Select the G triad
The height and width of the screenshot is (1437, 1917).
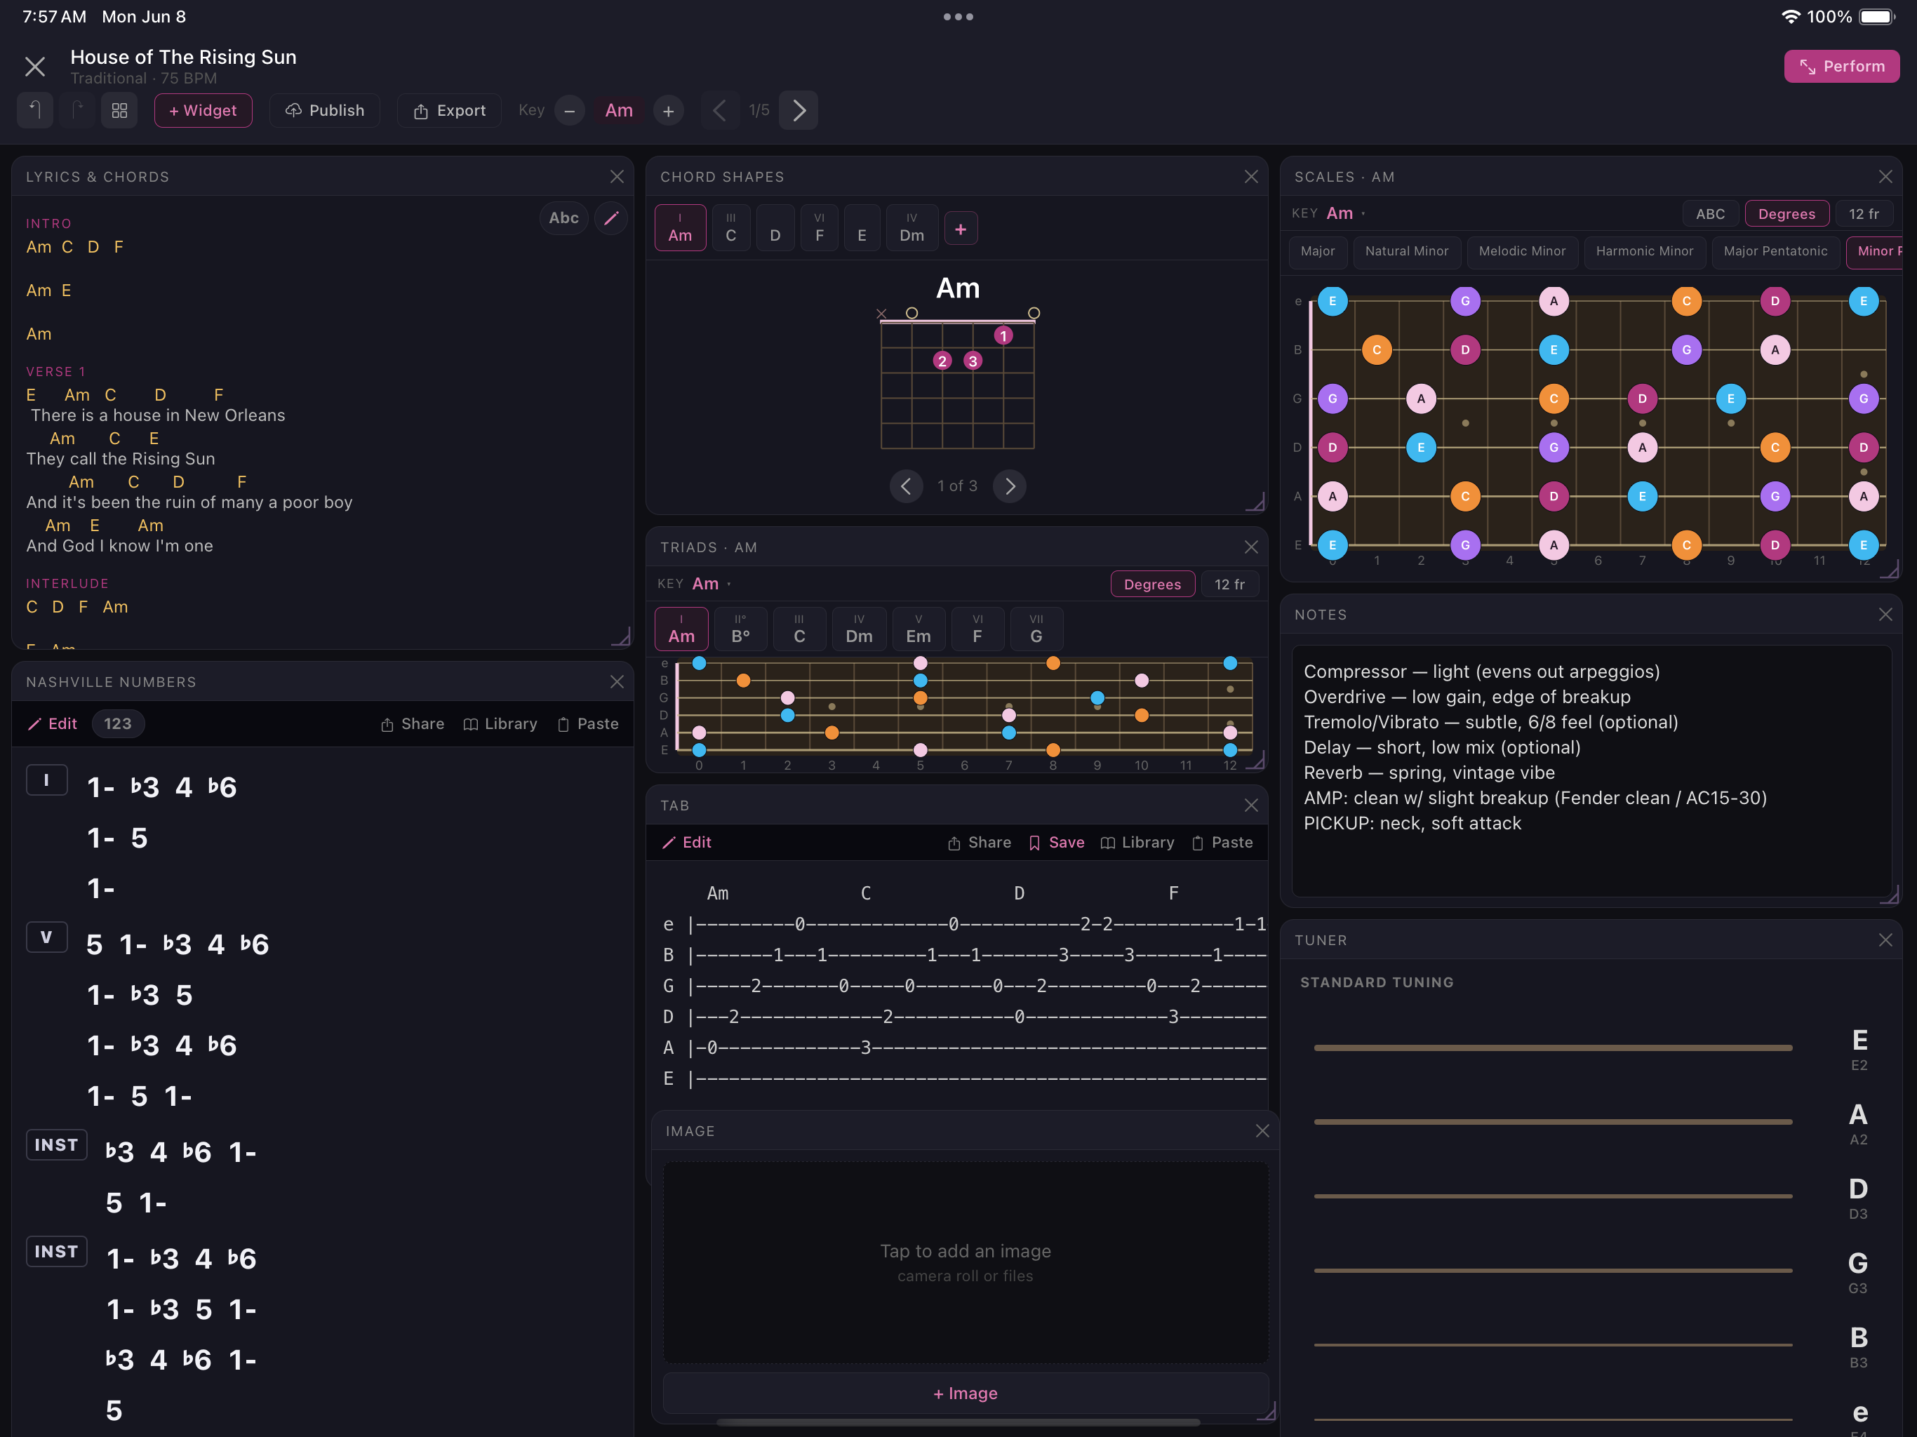coord(1036,629)
